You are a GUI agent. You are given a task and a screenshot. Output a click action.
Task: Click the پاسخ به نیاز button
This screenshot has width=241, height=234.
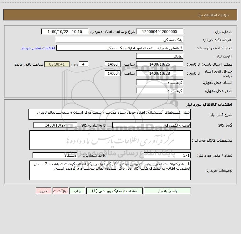tap(167, 191)
